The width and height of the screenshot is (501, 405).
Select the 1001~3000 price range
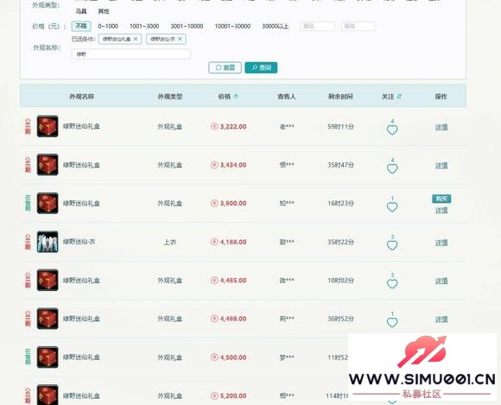(x=144, y=26)
